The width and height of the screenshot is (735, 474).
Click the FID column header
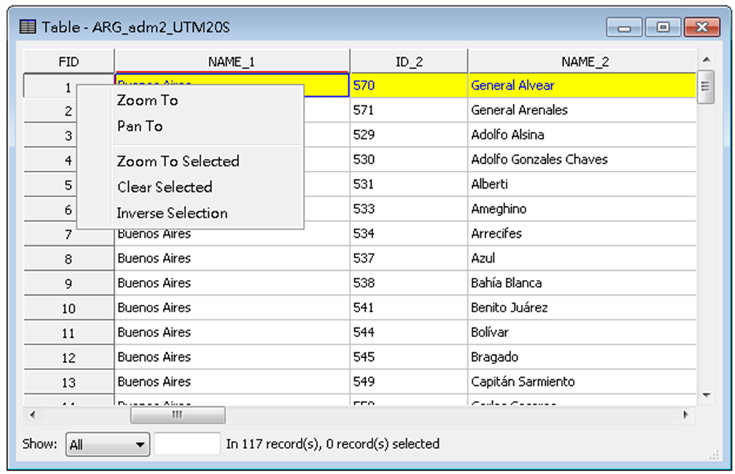tap(69, 62)
